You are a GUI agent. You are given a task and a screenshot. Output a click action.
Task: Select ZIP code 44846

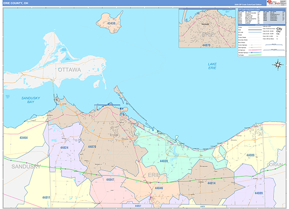(x=158, y=188)
